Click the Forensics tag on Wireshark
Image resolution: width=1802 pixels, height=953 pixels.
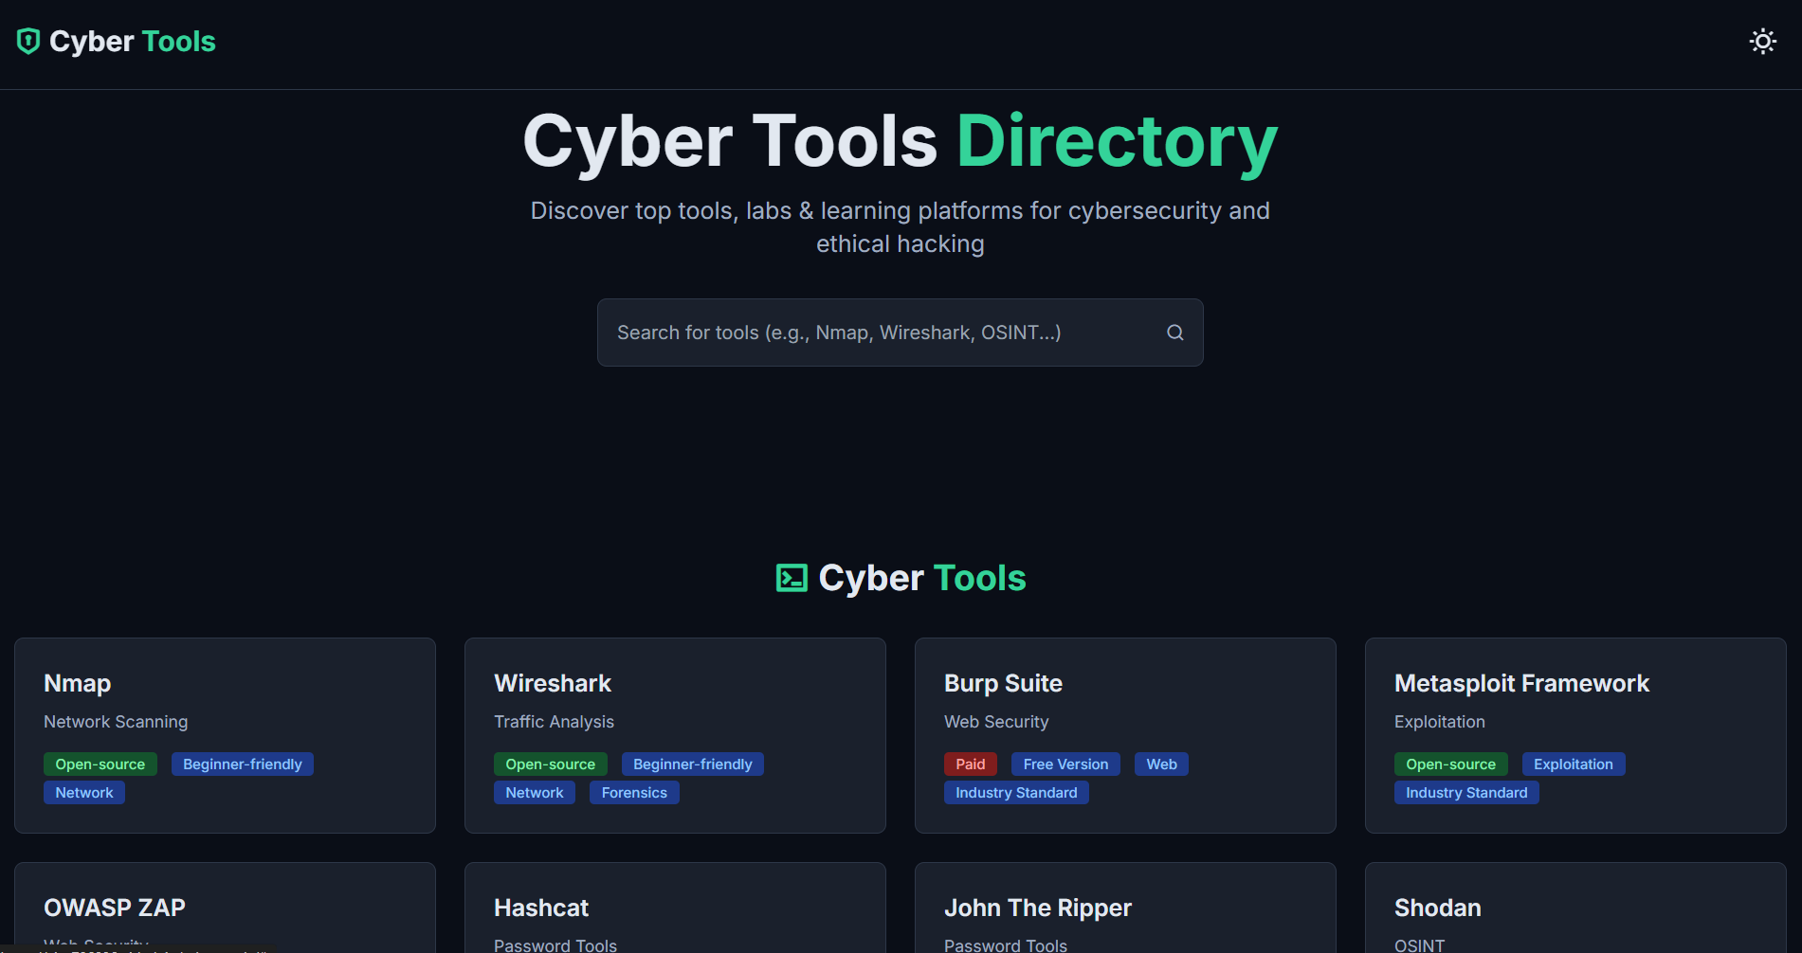tap(634, 792)
